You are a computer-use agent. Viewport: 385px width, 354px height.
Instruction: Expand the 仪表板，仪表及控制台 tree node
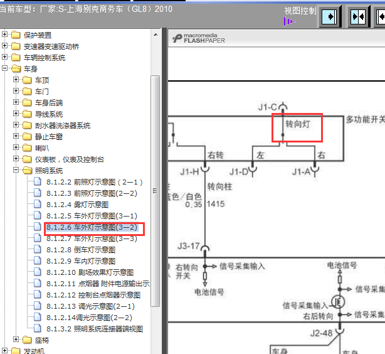coord(16,159)
